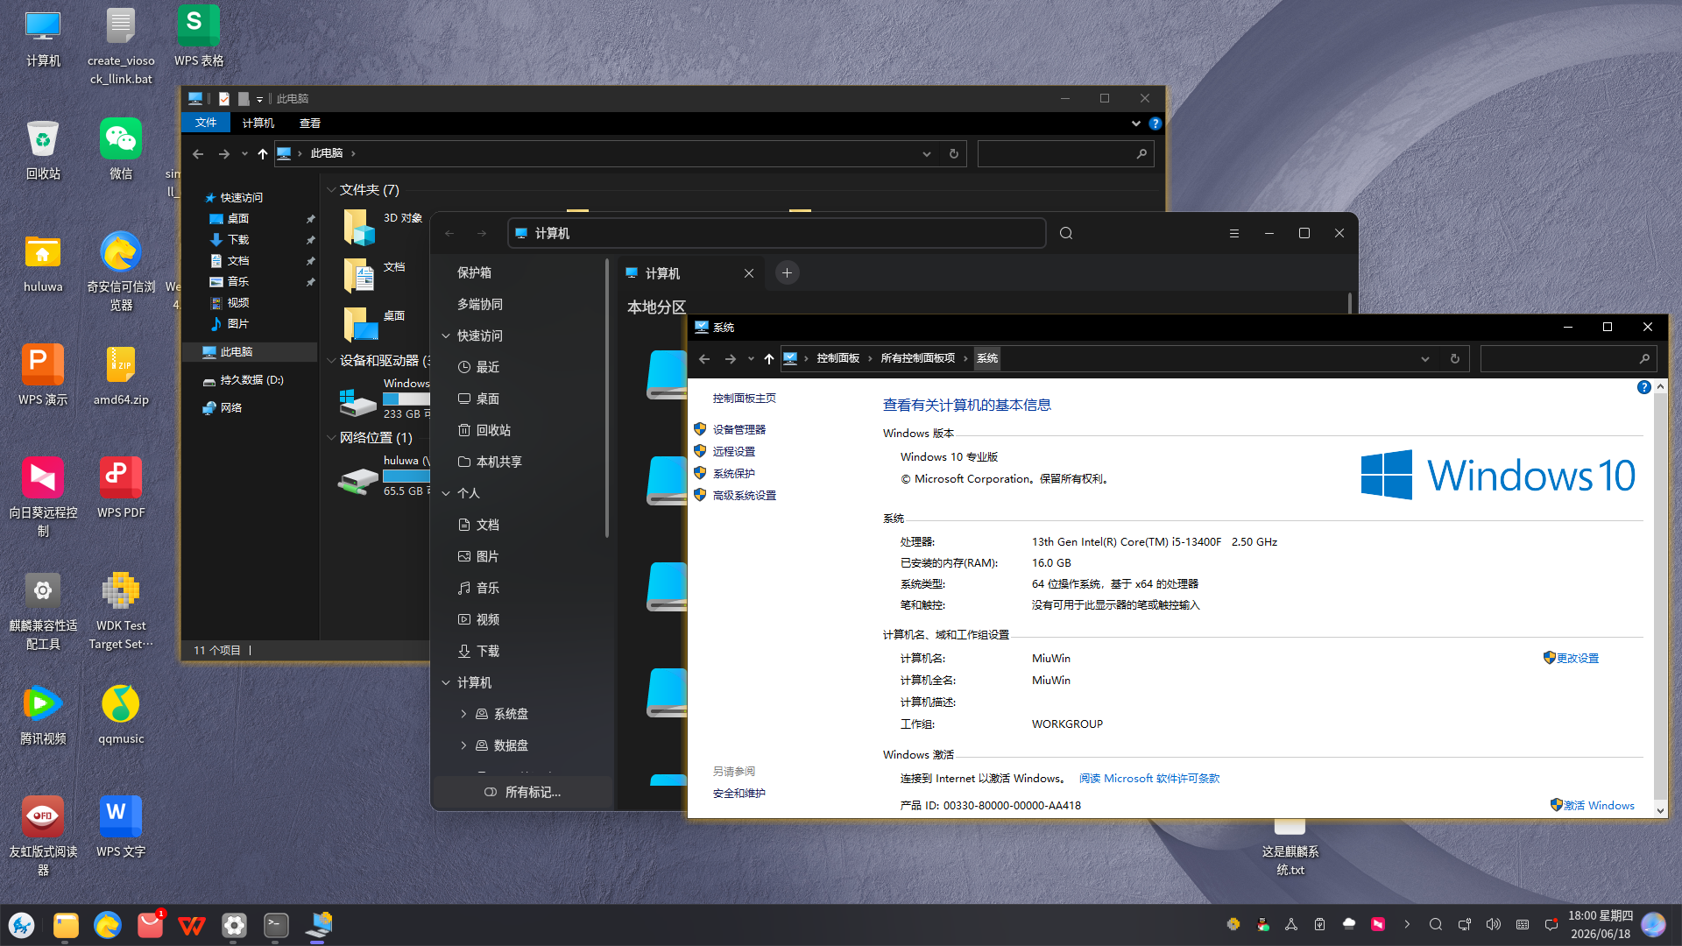Collapse 快速访问 section in 计算机 sidebar
The width and height of the screenshot is (1682, 946).
point(446,335)
